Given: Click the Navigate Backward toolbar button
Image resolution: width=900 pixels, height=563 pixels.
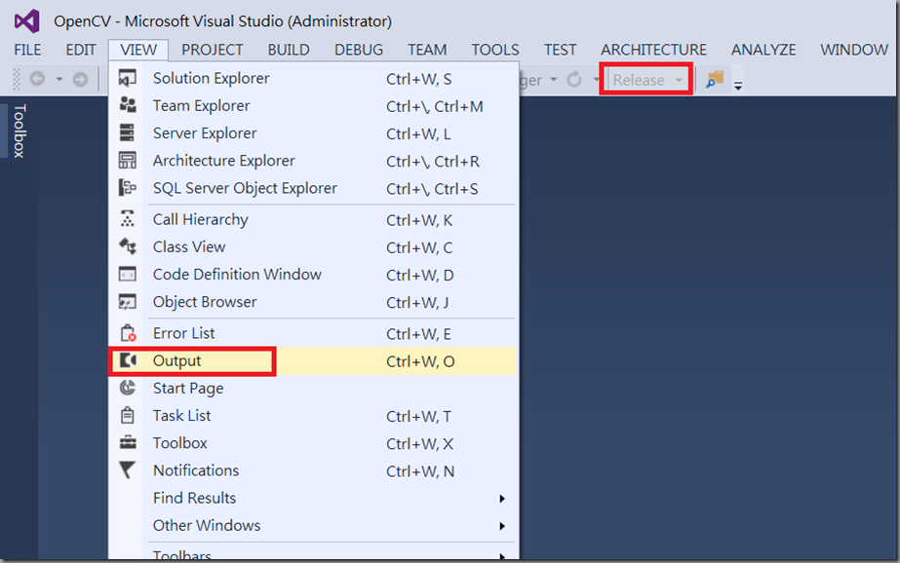Looking at the screenshot, I should pyautogui.click(x=37, y=79).
